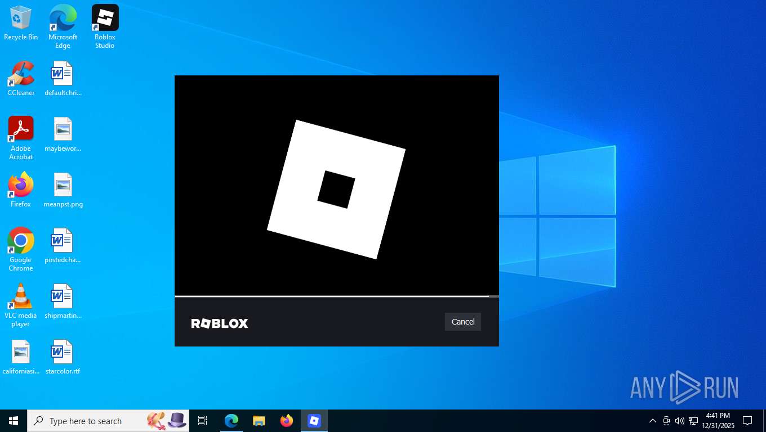
Task: Select the starcolor.rtf document
Action: coord(63,357)
